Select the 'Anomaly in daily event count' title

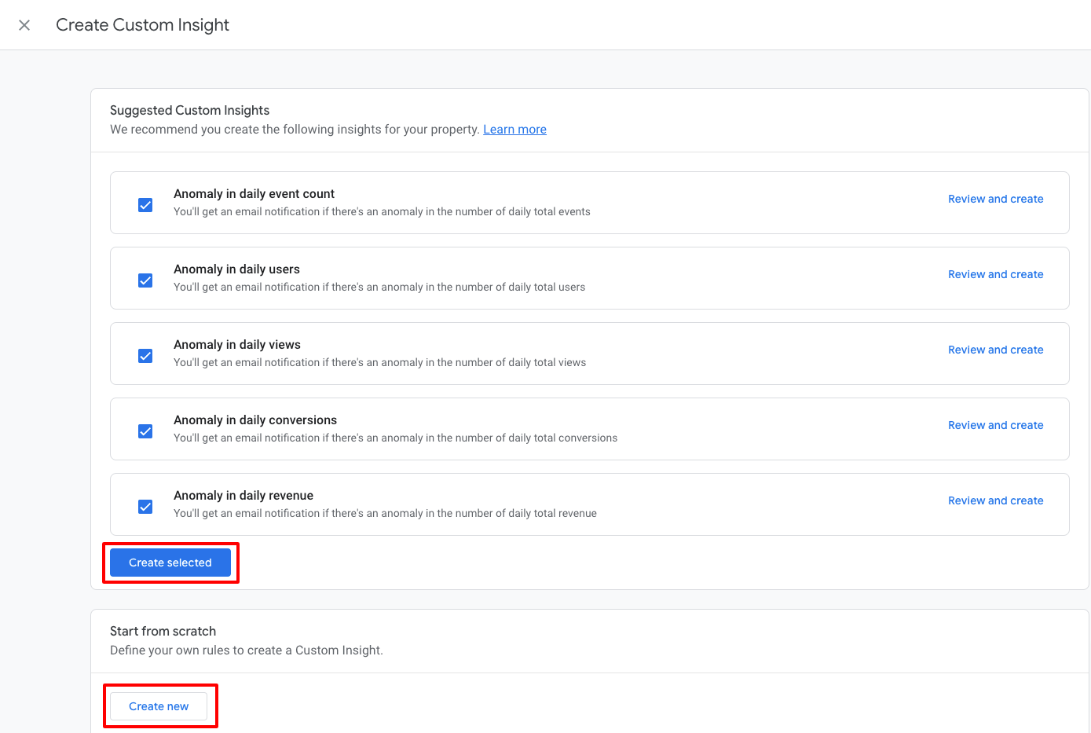pos(254,194)
